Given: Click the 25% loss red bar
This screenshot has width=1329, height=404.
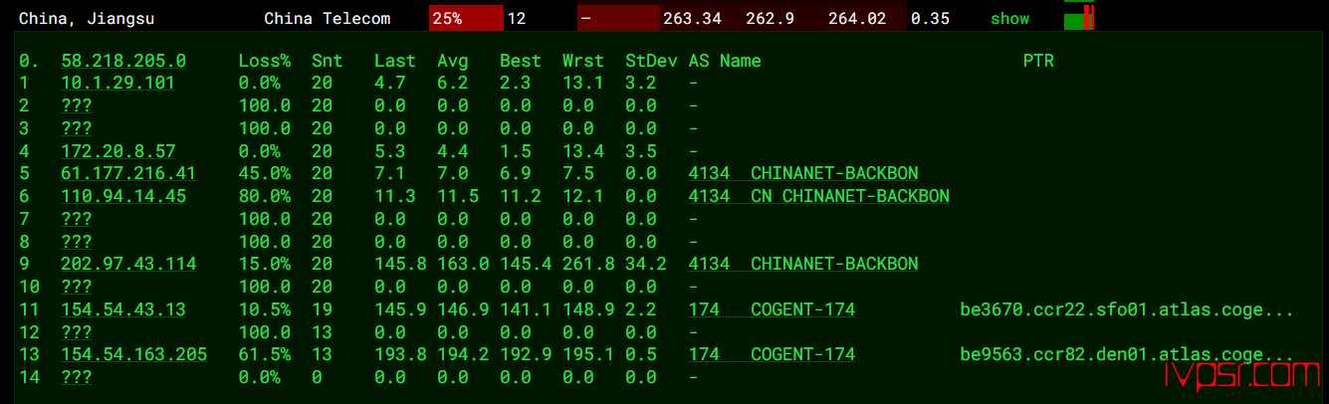Looking at the screenshot, I should (466, 18).
